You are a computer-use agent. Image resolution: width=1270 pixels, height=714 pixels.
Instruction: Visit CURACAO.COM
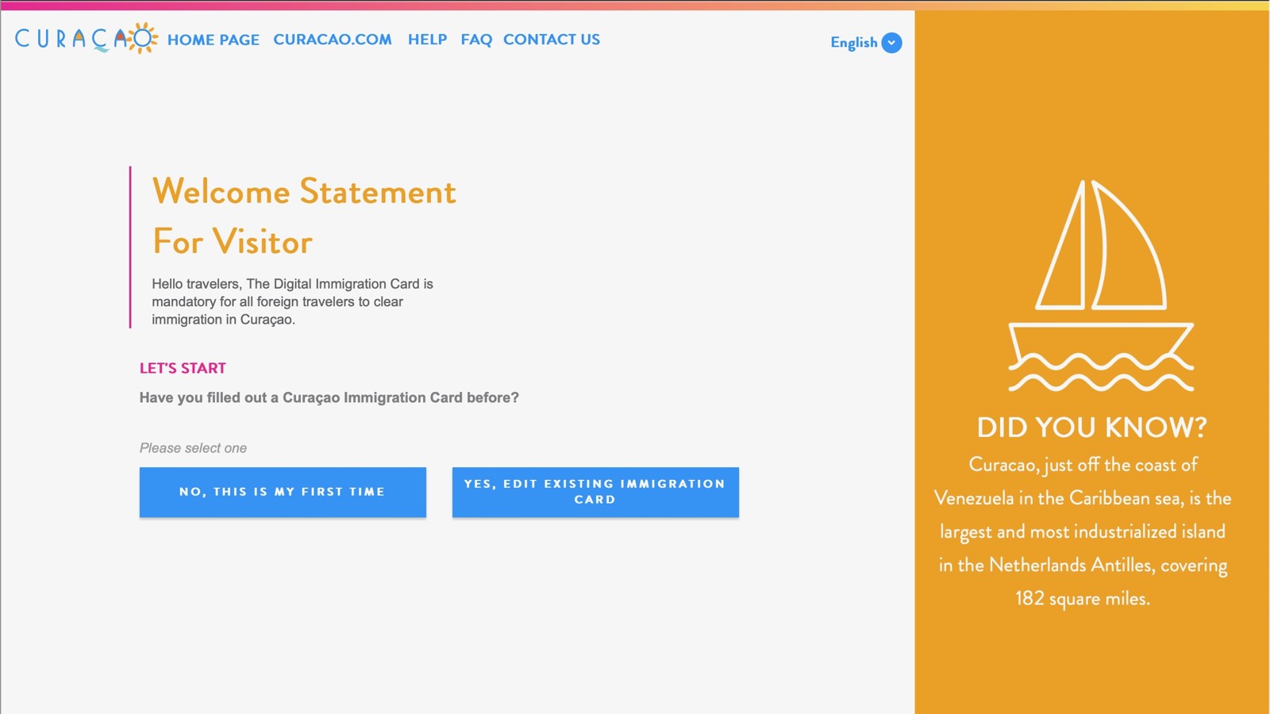click(x=333, y=40)
